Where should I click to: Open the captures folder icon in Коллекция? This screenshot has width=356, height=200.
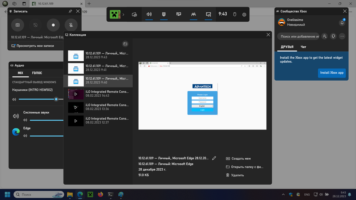tap(125, 44)
